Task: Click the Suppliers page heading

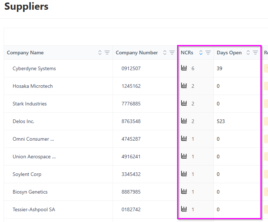Action: pyautogui.click(x=26, y=6)
